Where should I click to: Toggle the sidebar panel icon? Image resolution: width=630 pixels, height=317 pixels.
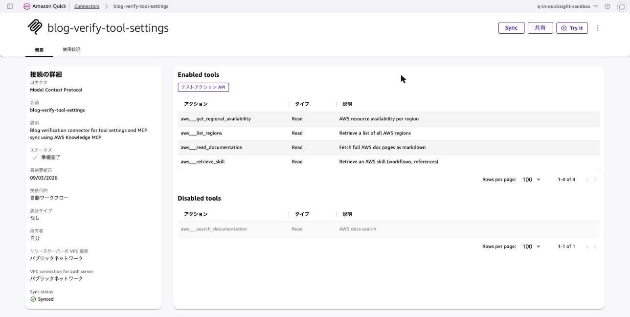point(10,6)
